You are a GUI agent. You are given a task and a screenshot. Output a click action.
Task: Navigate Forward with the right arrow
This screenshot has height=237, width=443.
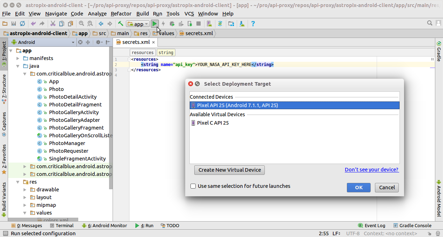point(110,24)
